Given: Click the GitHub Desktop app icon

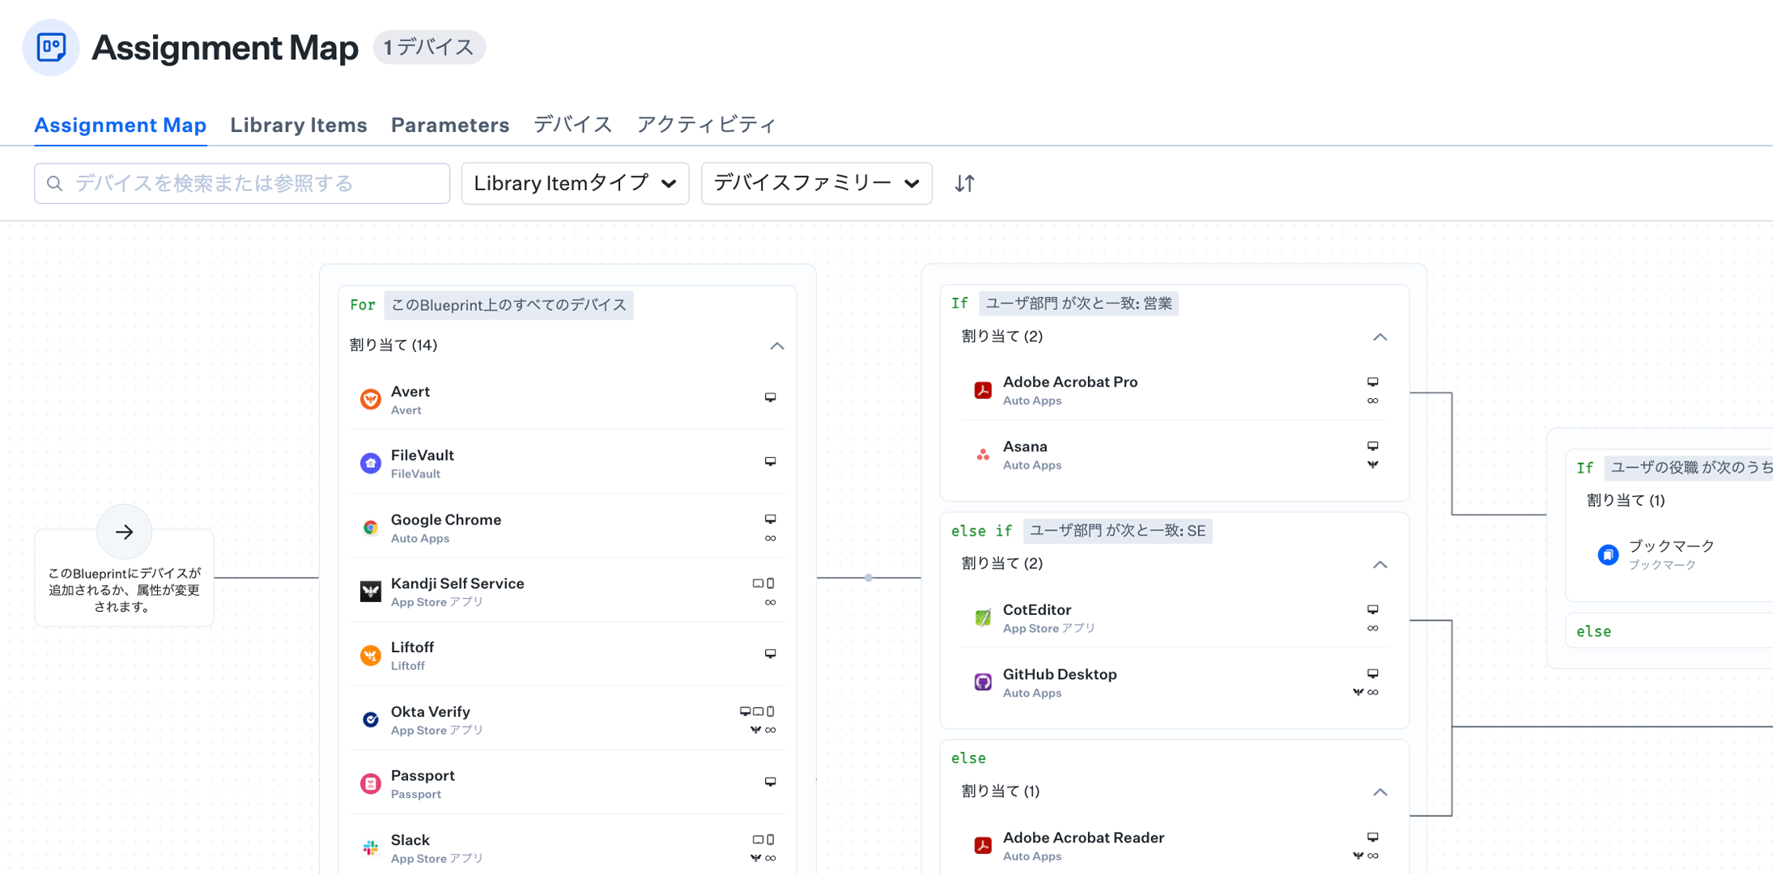Looking at the screenshot, I should 982,682.
